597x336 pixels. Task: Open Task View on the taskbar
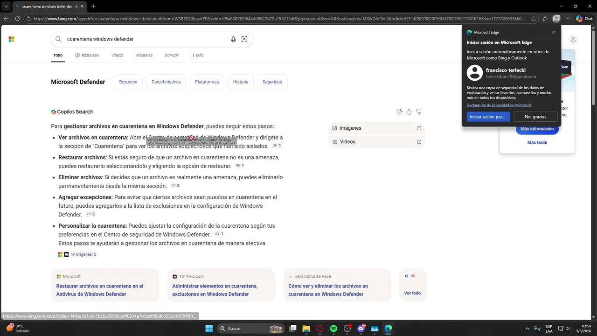[292, 329]
